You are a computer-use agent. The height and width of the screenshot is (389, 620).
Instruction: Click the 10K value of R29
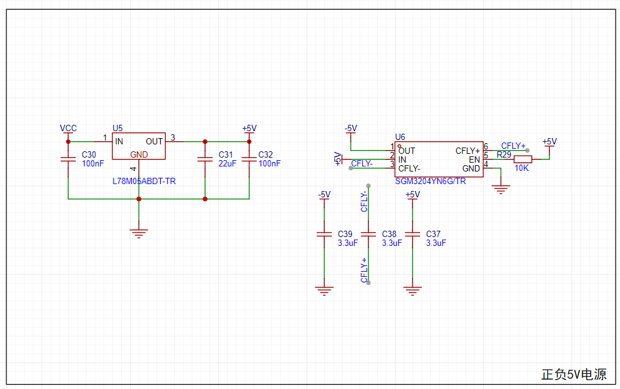coord(521,168)
